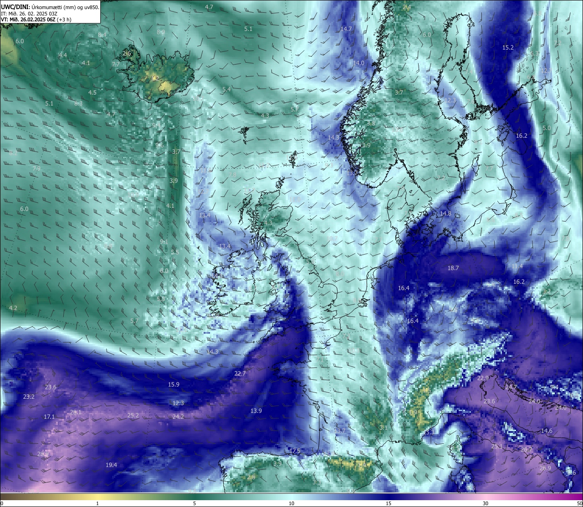The image size is (583, 507).
Task: Click the 15.2 value over Finland
Action: [508, 48]
